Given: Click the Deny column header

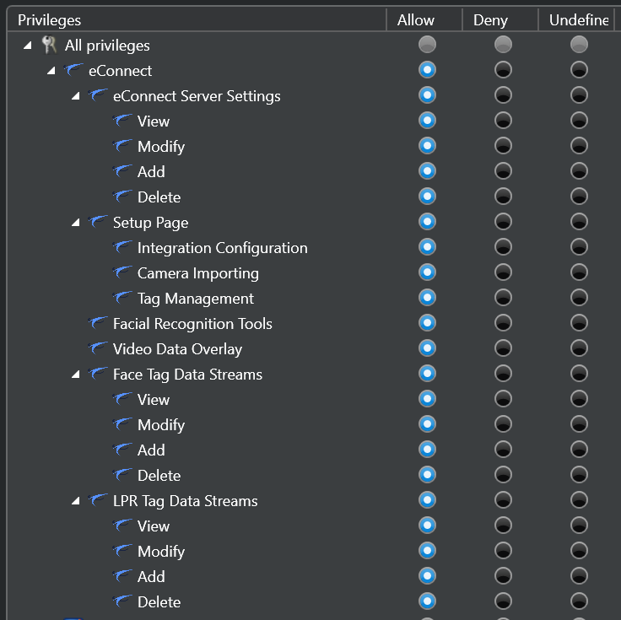Looking at the screenshot, I should (490, 19).
